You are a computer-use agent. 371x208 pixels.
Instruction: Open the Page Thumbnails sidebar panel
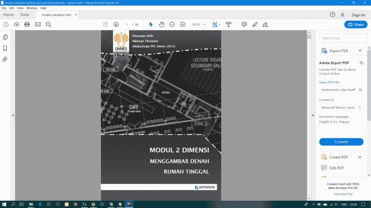pyautogui.click(x=5, y=37)
